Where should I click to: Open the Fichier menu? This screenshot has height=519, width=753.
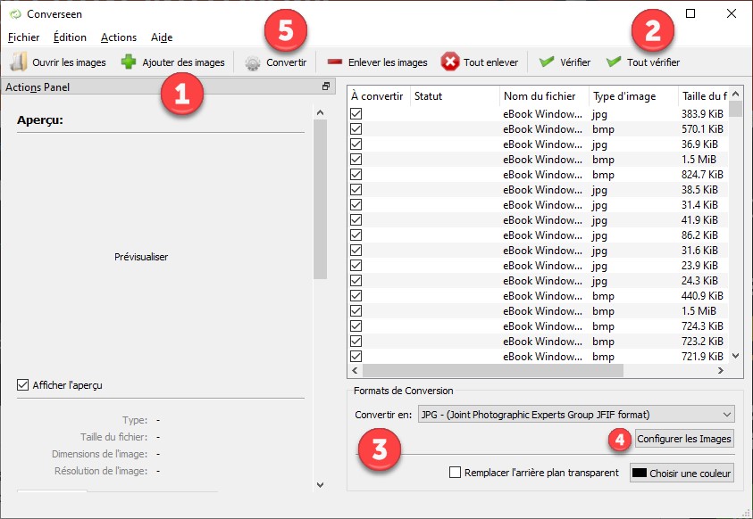tap(23, 37)
